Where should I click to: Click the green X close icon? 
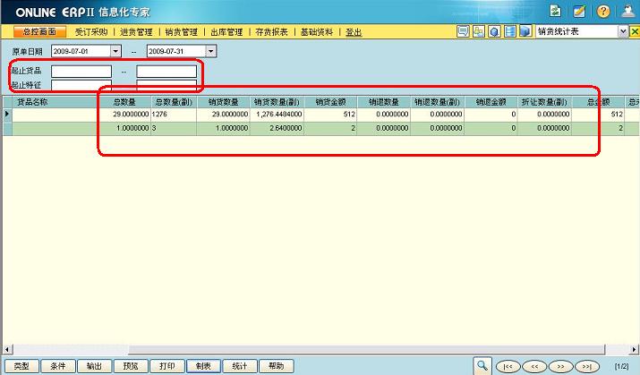point(634,31)
